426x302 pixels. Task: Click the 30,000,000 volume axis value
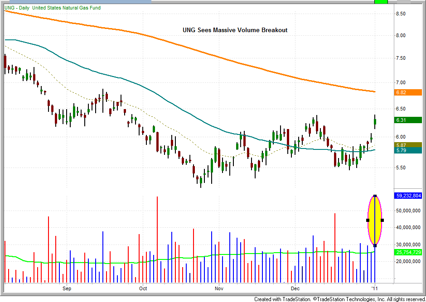click(x=409, y=244)
